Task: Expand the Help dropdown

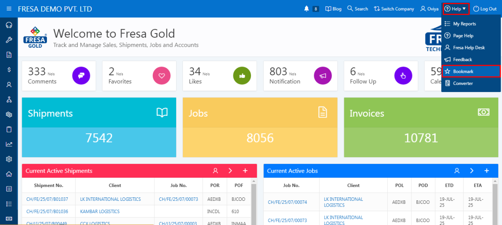Action: [456, 9]
